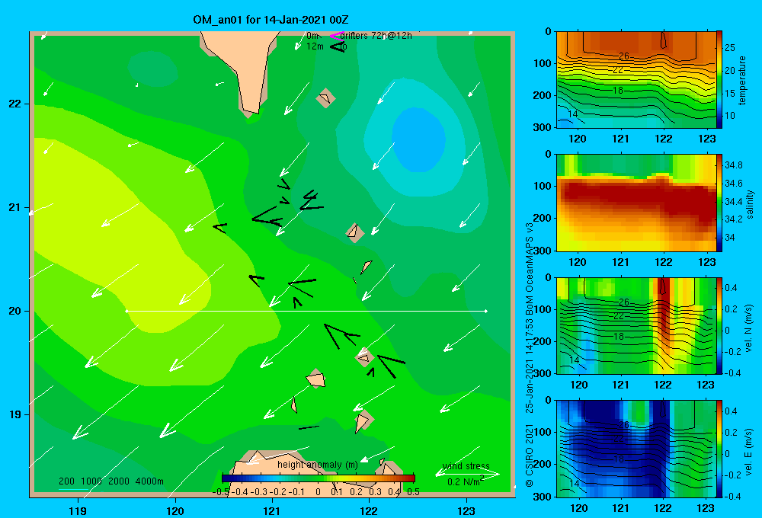Click the "12m" depth legend label
Viewport: 762px width, 518px height.
pos(315,46)
